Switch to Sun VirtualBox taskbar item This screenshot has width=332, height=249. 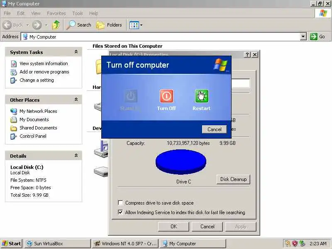[x=57, y=244]
